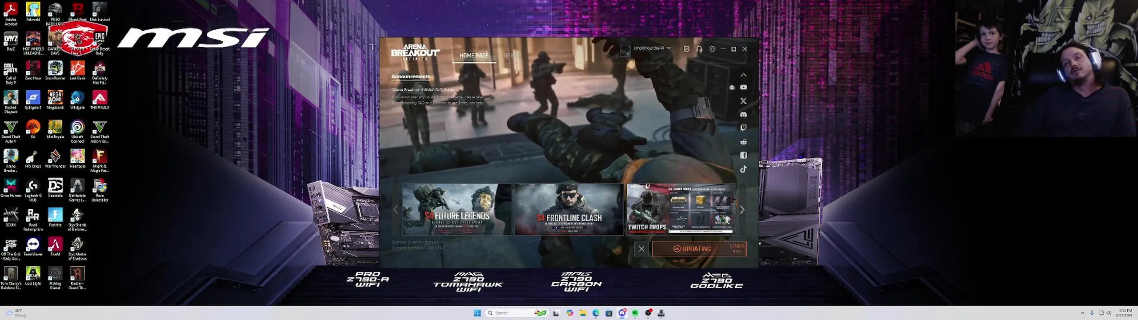Image resolution: width=1138 pixels, height=320 pixels.
Task: Click the headset support icon in launcher
Action: [x=699, y=49]
